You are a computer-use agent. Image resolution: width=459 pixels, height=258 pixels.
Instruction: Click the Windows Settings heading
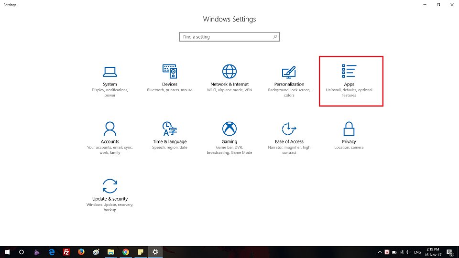pos(229,19)
